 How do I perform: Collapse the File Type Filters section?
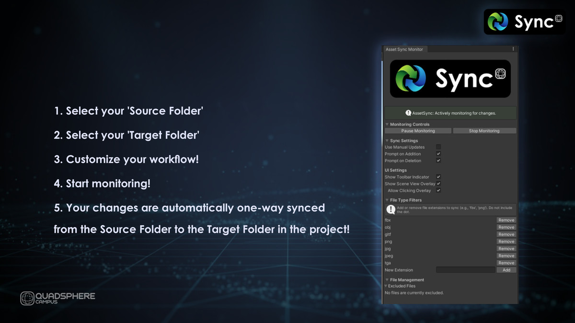(386, 200)
